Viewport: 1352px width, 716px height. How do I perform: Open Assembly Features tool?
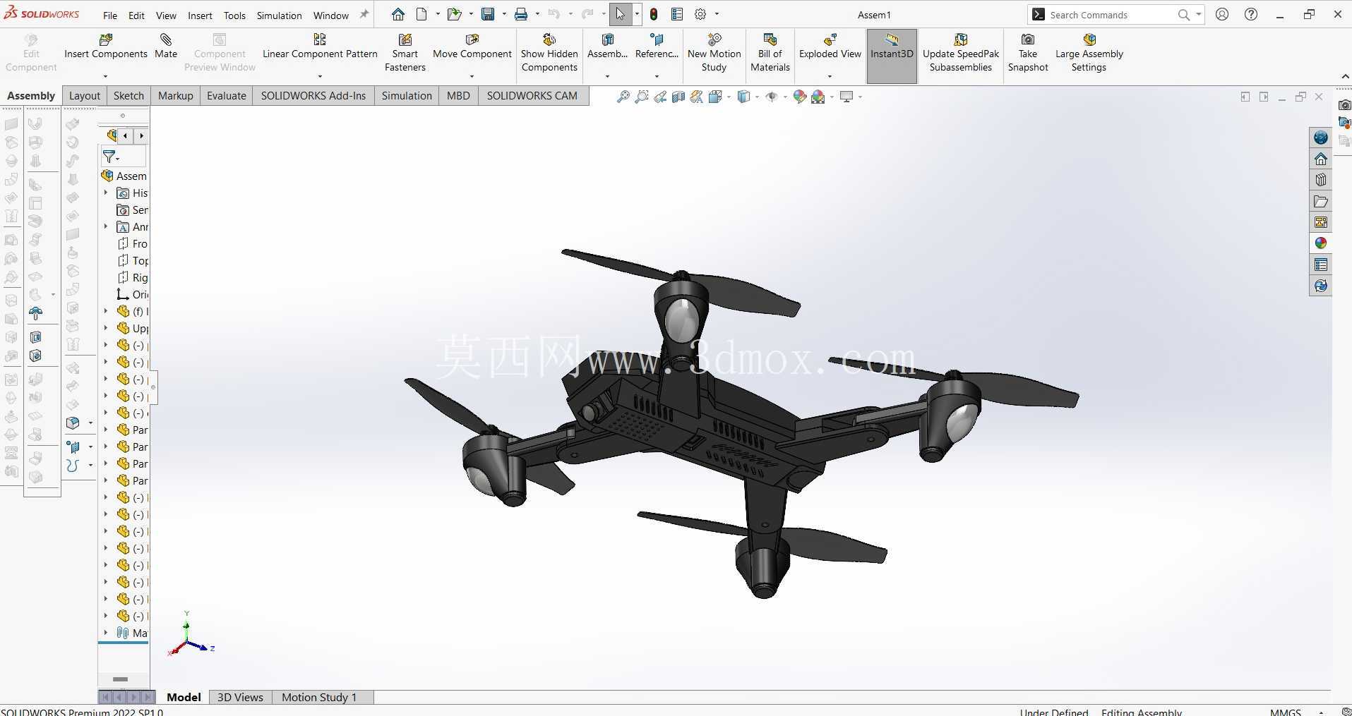coord(607,46)
